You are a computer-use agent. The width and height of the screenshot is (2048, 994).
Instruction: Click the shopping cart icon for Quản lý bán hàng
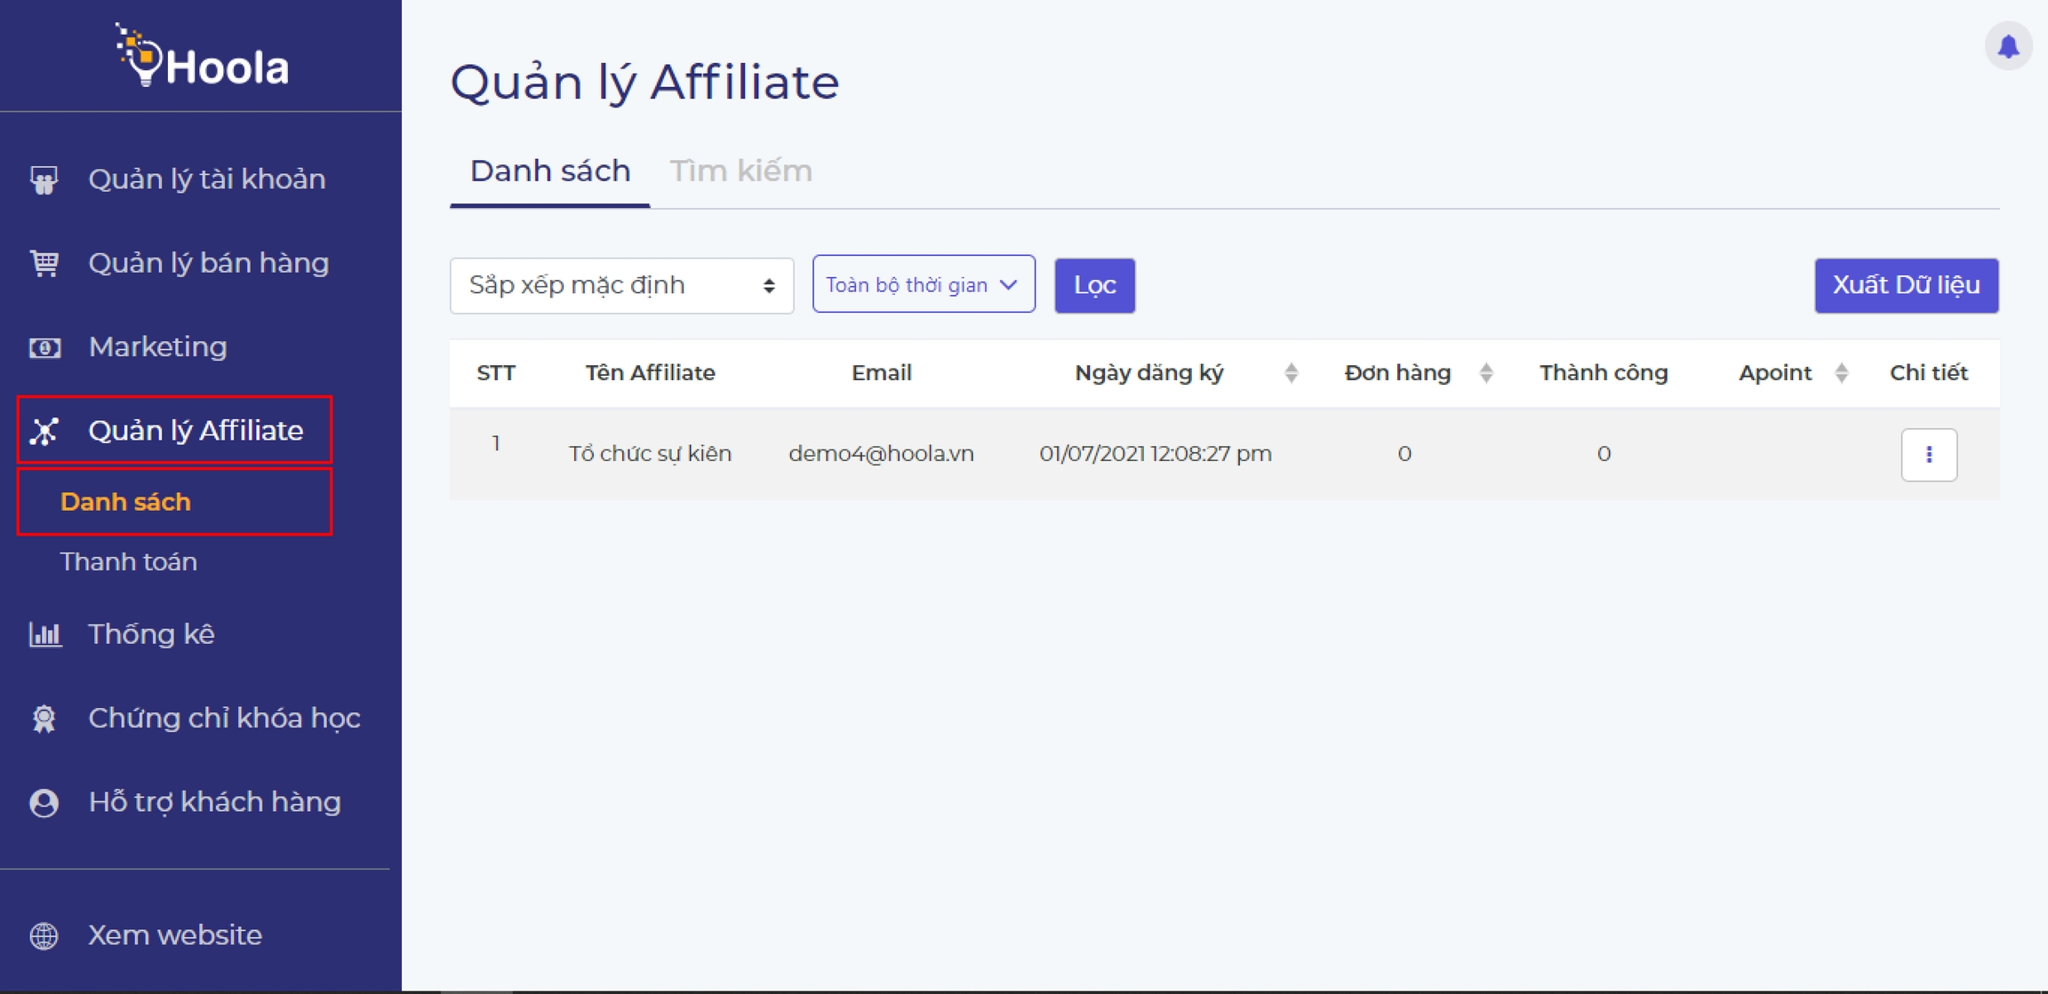pyautogui.click(x=44, y=263)
